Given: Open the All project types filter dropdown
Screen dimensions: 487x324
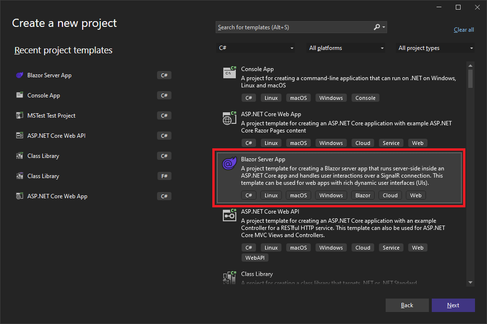Looking at the screenshot, I should 435,48.
